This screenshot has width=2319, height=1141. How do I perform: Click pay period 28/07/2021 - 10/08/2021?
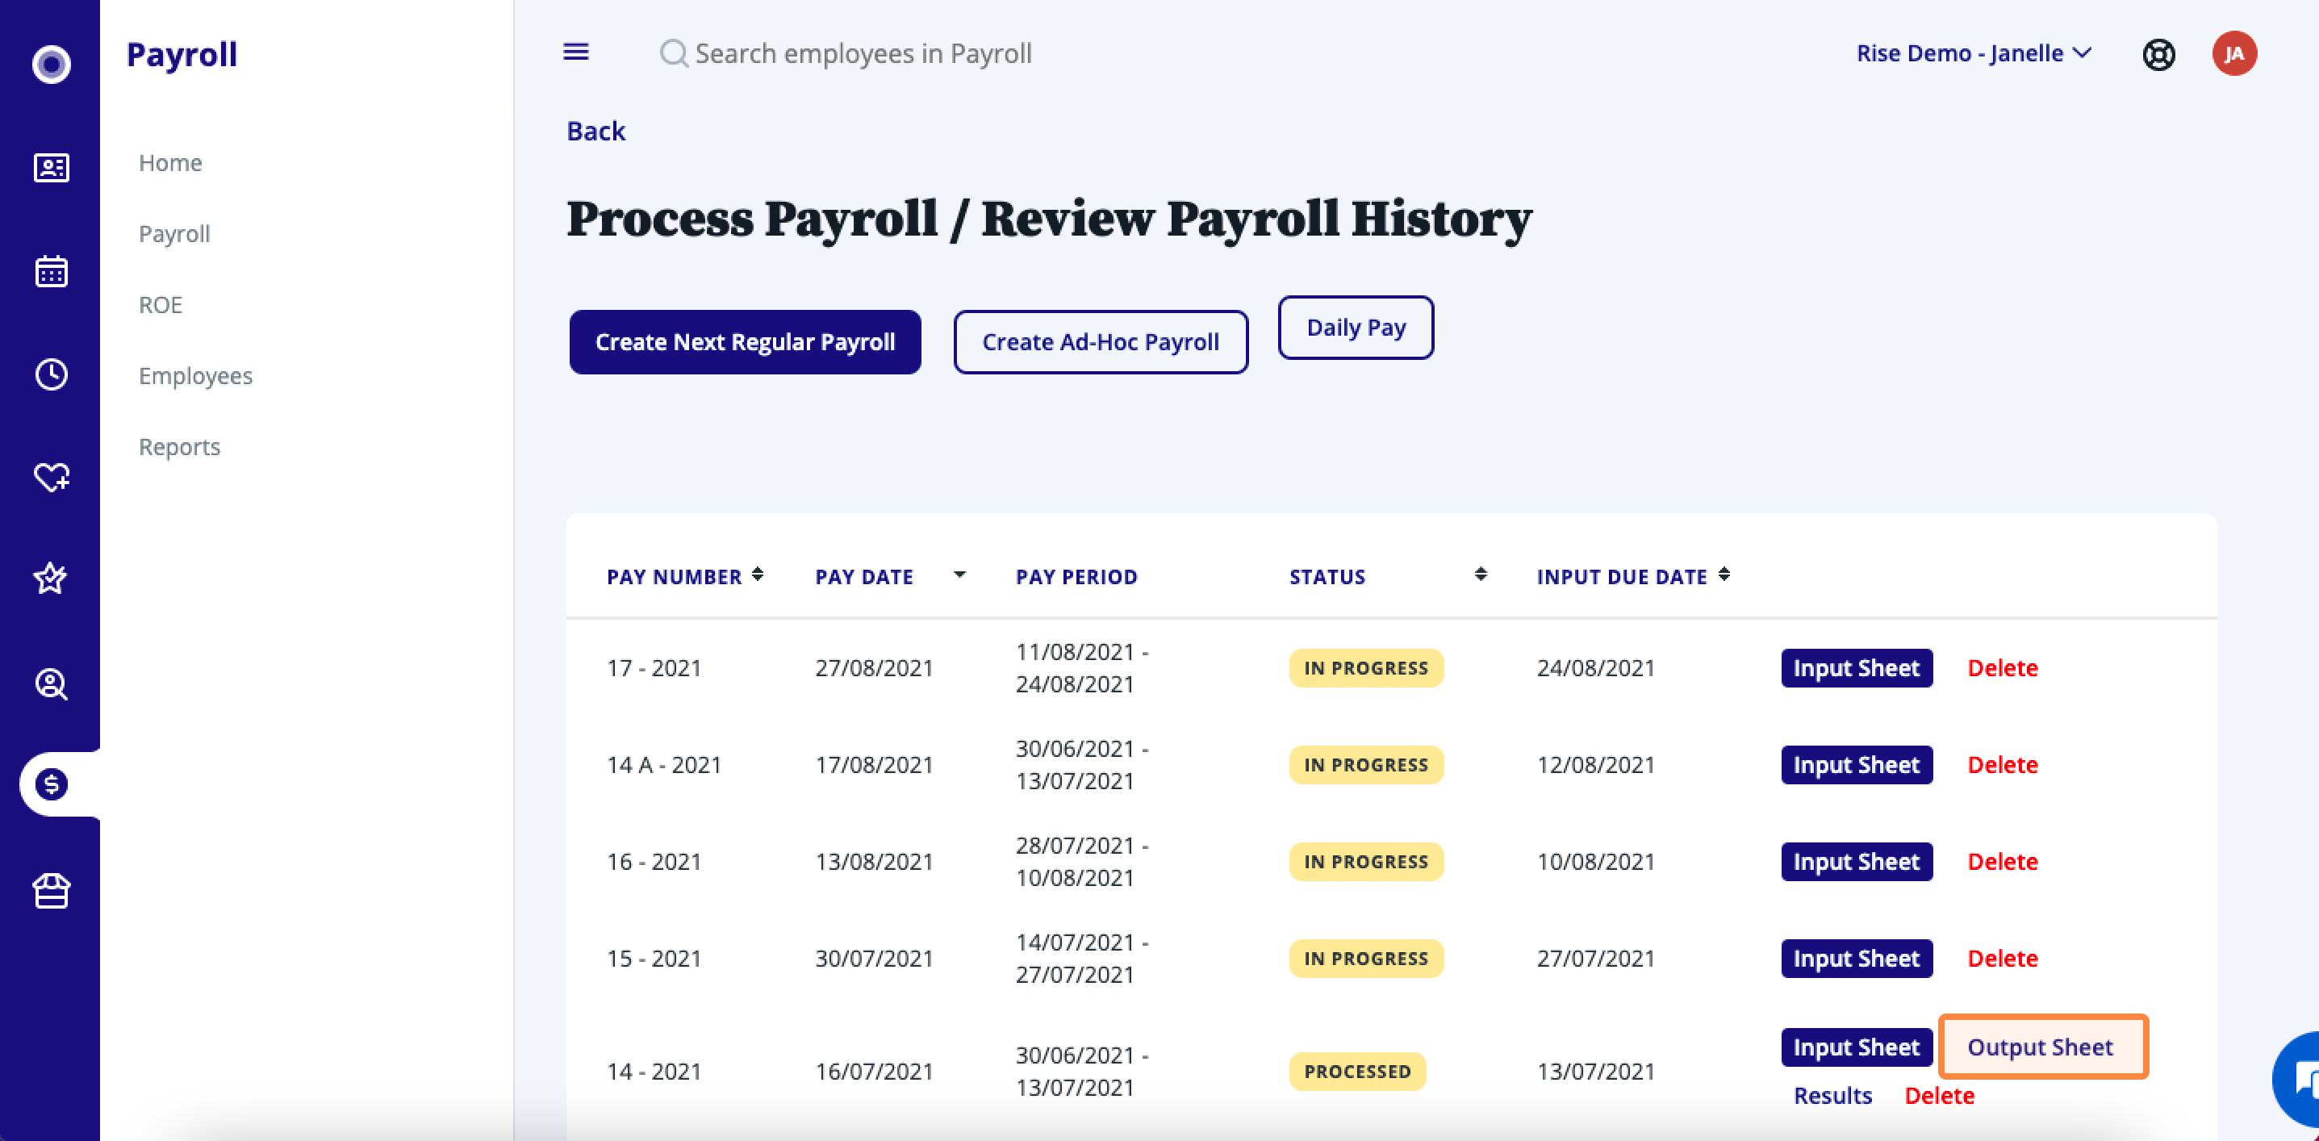[1082, 862]
